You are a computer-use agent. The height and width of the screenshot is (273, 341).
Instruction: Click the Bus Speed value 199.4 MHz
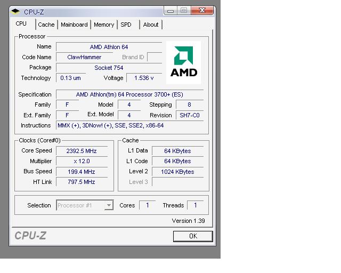click(x=82, y=172)
